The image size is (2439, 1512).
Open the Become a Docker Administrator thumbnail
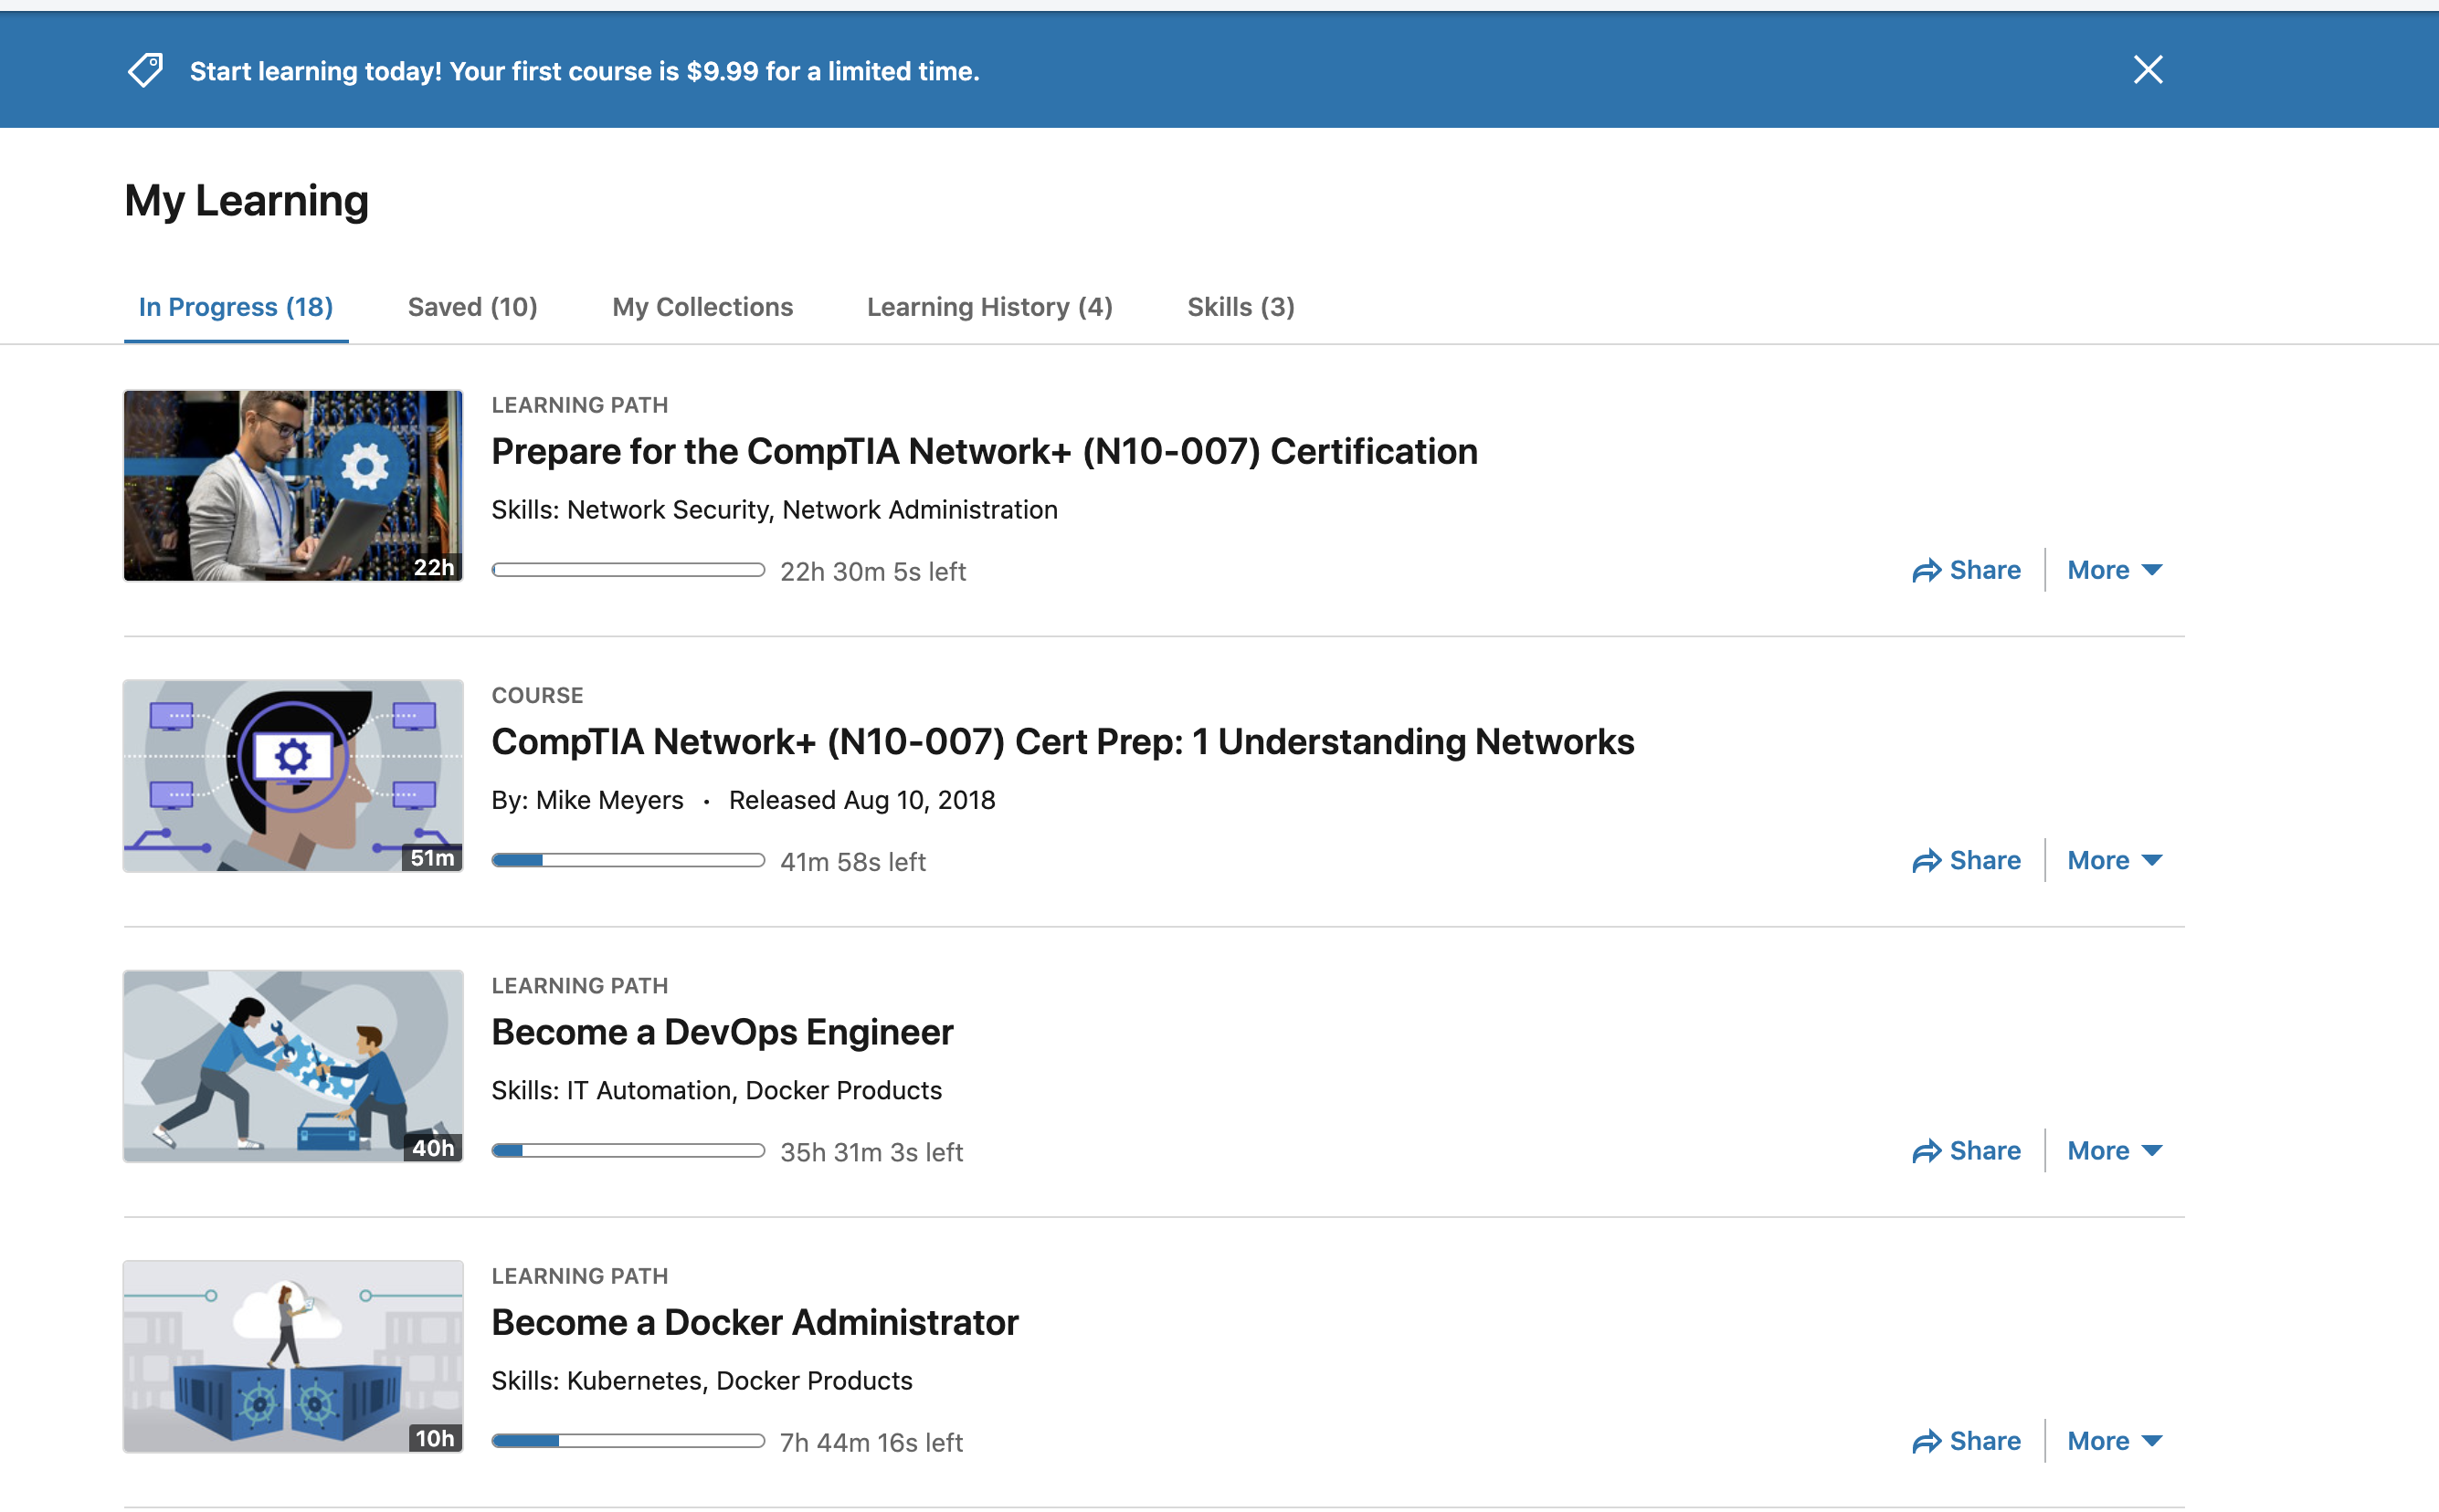(293, 1356)
